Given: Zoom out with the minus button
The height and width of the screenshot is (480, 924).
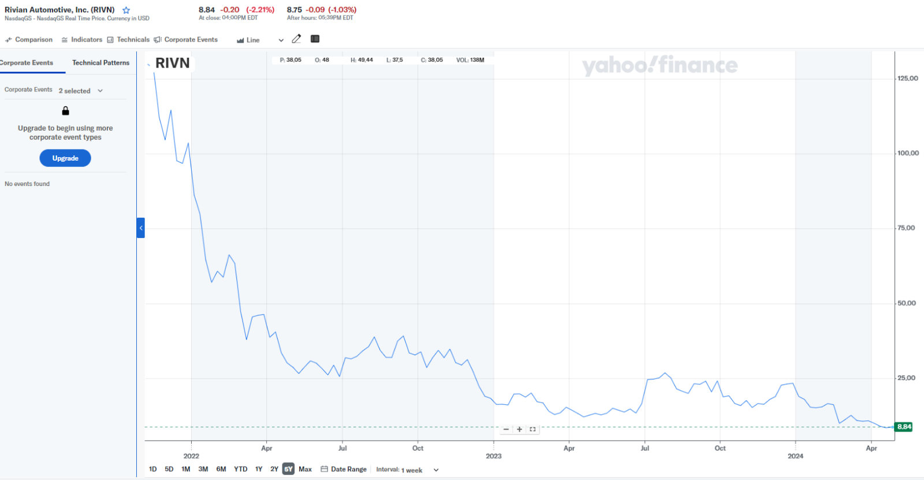Looking at the screenshot, I should 506,429.
